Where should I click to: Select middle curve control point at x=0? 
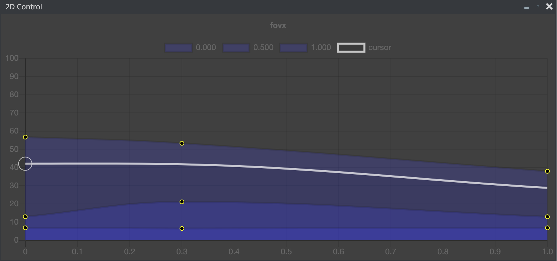coord(25,217)
